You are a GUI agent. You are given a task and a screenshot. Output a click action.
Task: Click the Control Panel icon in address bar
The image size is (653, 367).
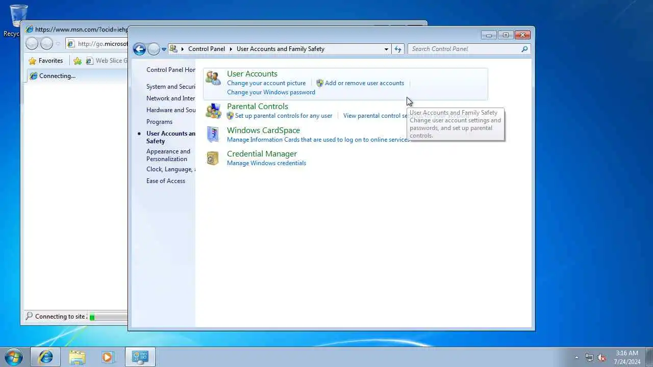click(x=173, y=49)
